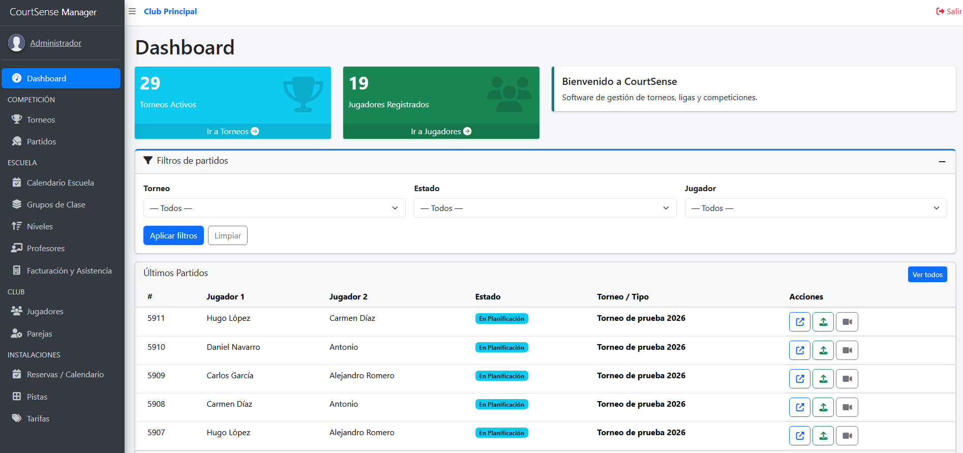Click the Aplicar filtros button

(173, 235)
